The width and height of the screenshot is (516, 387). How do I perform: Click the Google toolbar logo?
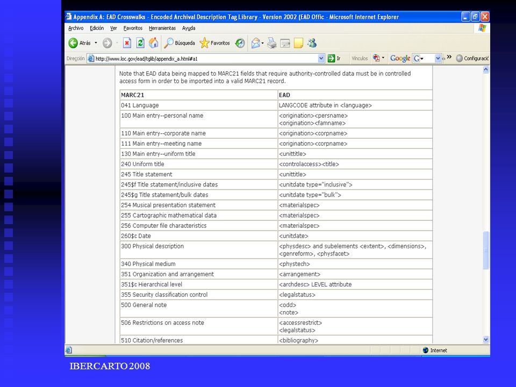(400, 58)
